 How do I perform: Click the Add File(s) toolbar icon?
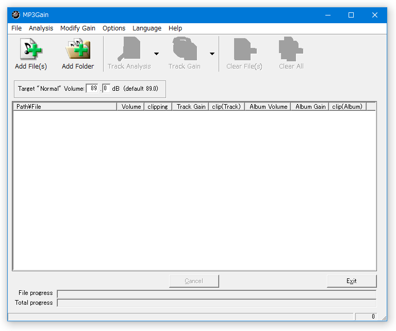click(31, 49)
